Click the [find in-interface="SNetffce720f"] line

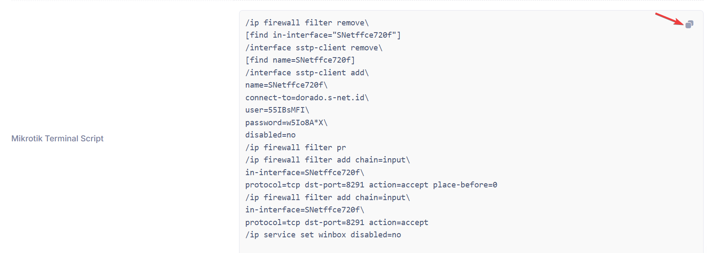[323, 35]
